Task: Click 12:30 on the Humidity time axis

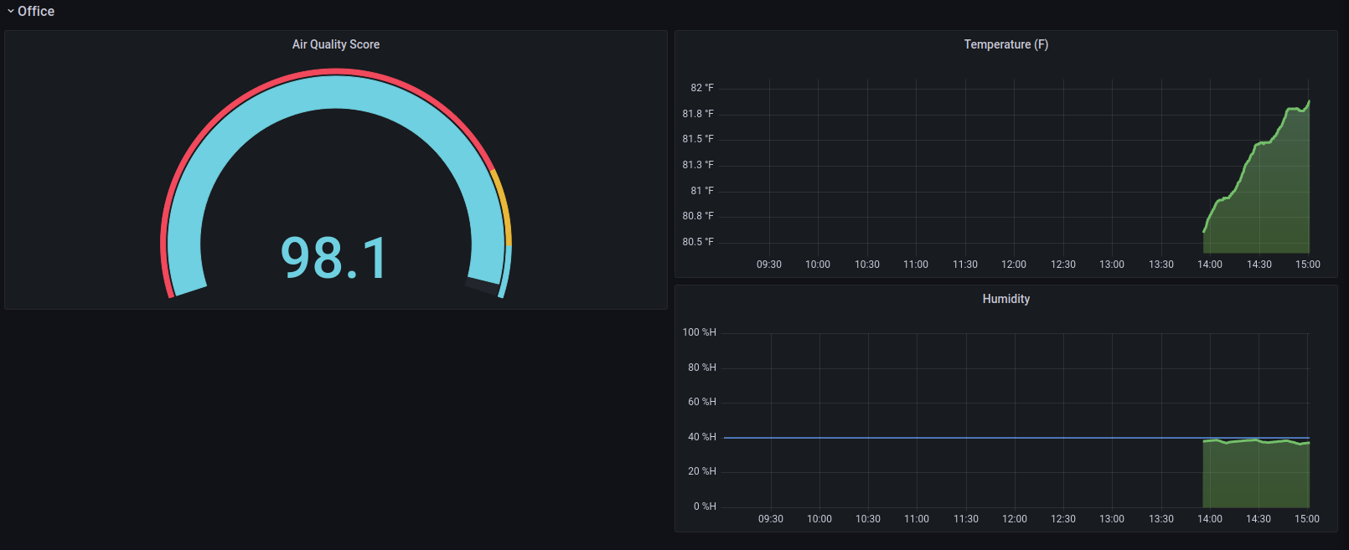Action: (1063, 519)
